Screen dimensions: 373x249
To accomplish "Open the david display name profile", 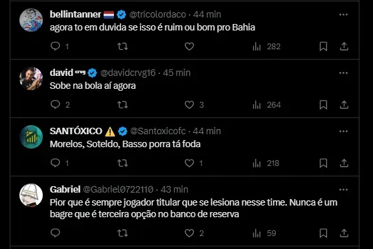I will tap(62, 73).
